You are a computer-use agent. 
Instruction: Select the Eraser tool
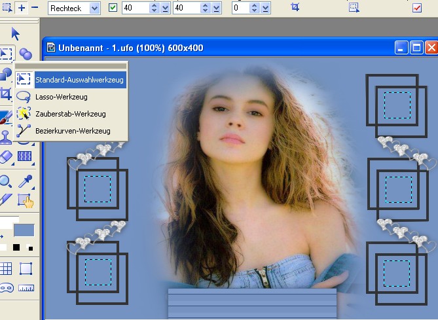coord(6,157)
